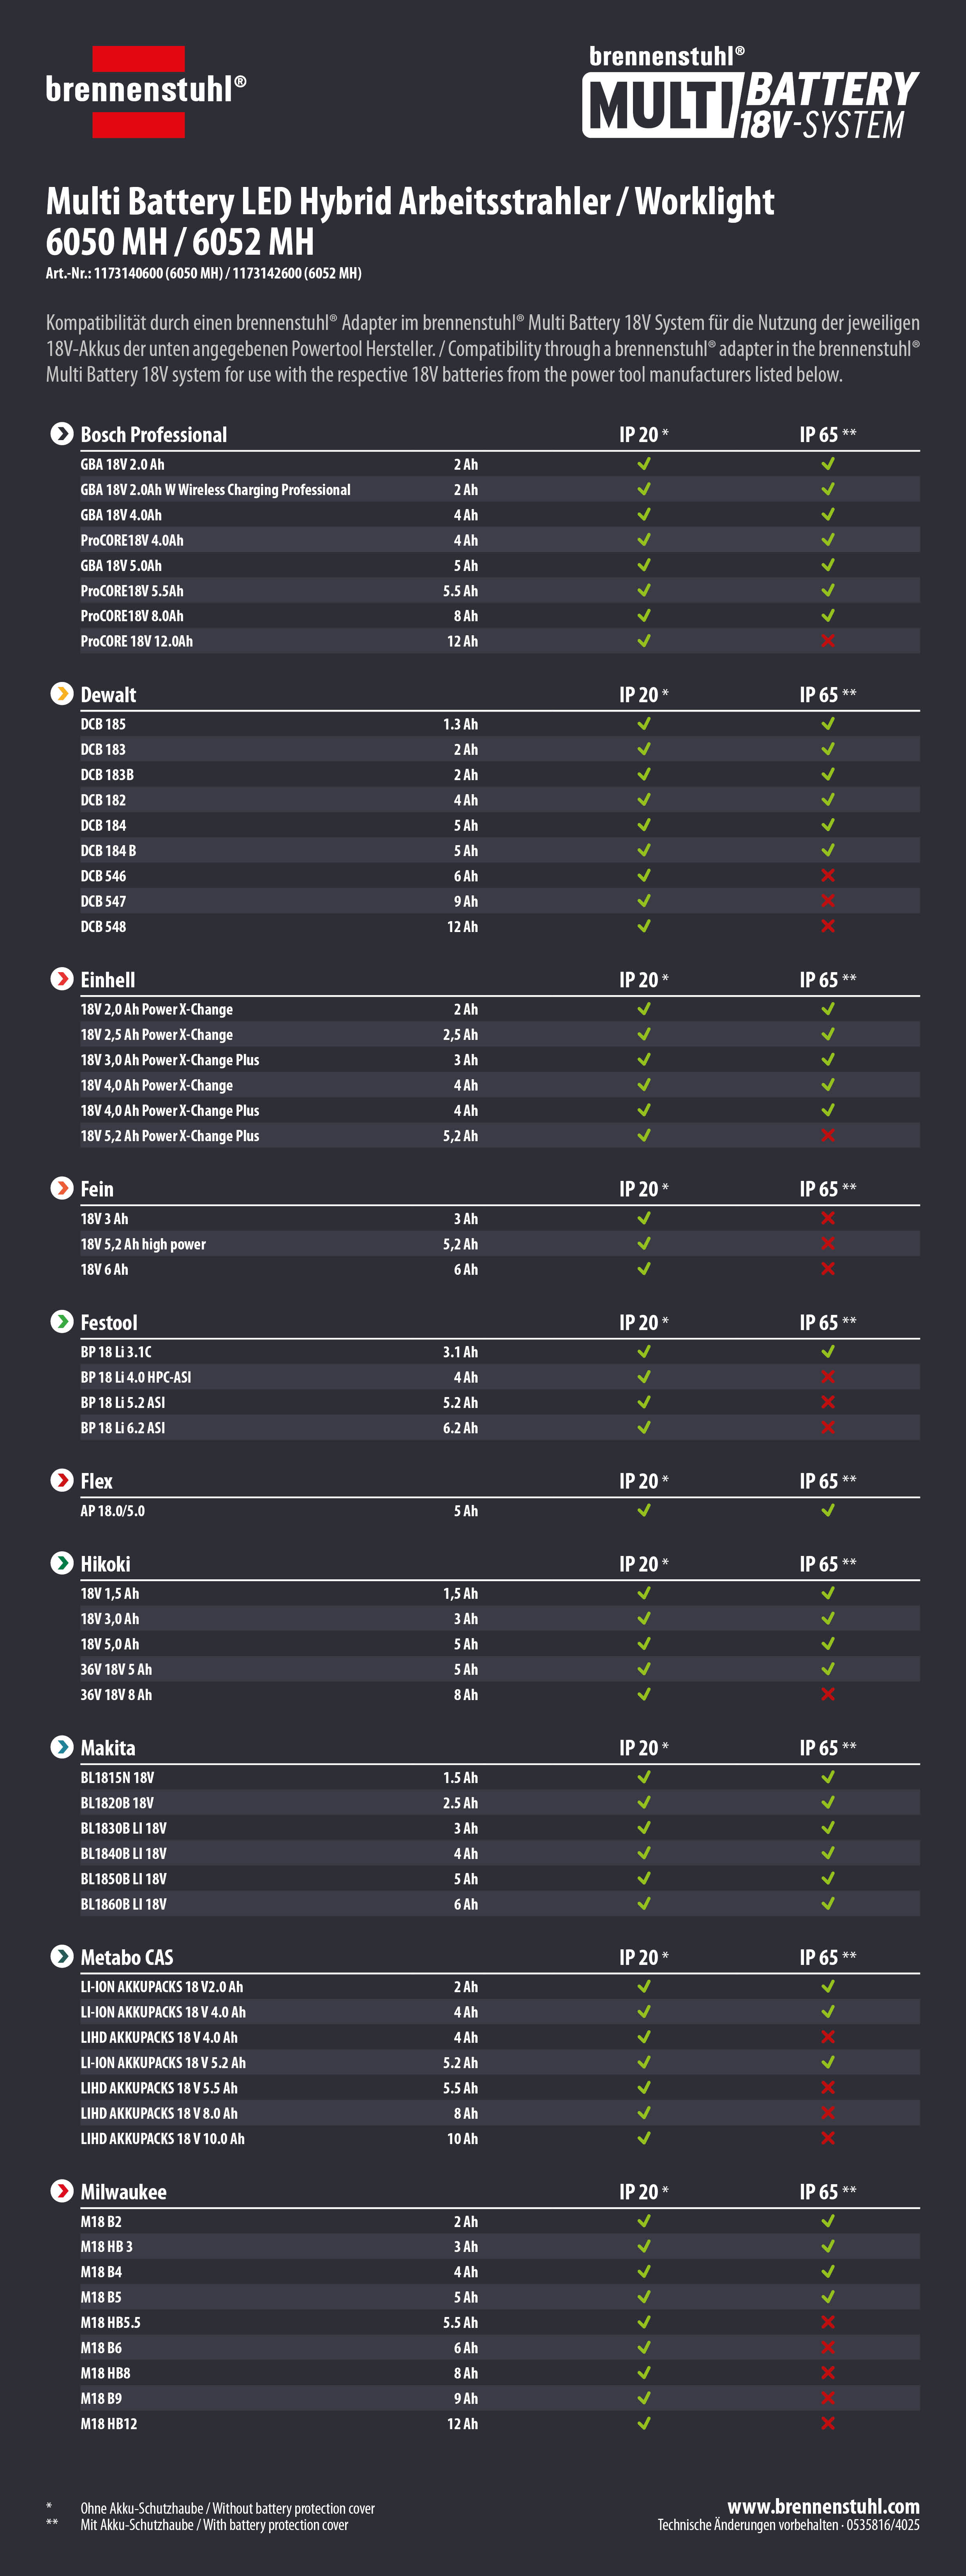The height and width of the screenshot is (2576, 966).
Task: Click the arrow icon beside Bosch Professional
Action: coord(62,434)
